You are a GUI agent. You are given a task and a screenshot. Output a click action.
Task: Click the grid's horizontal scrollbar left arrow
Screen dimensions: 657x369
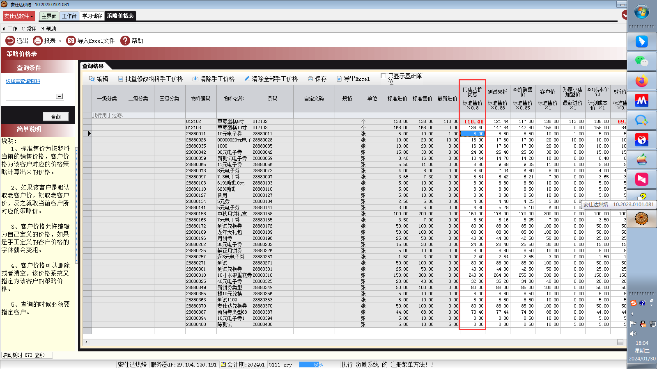pyautogui.click(x=86, y=342)
